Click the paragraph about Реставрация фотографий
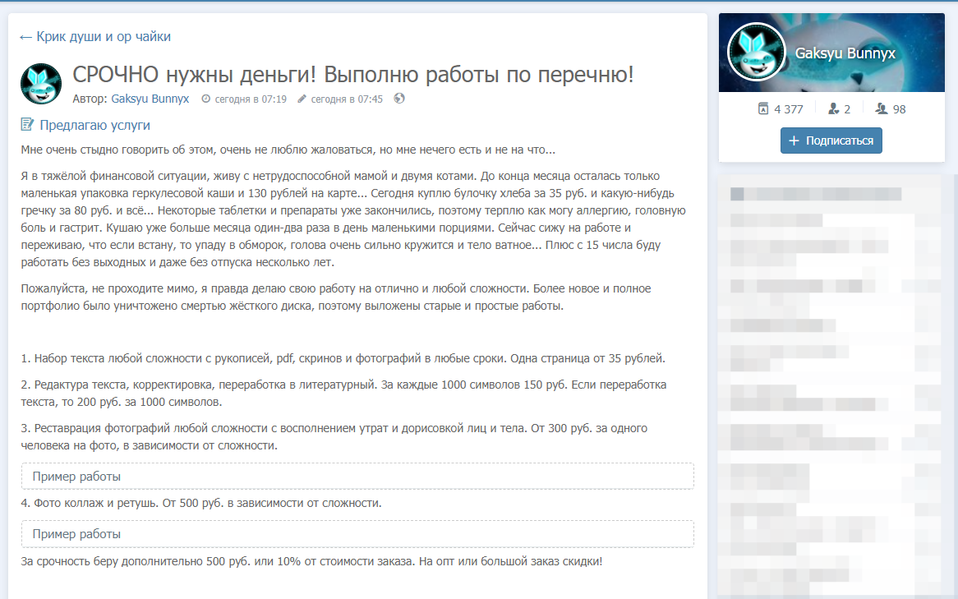The image size is (958, 599). point(334,436)
